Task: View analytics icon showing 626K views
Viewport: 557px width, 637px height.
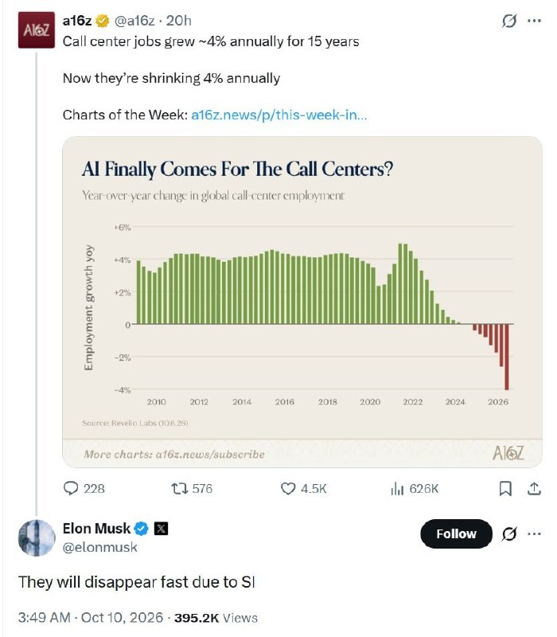Action: pos(397,488)
